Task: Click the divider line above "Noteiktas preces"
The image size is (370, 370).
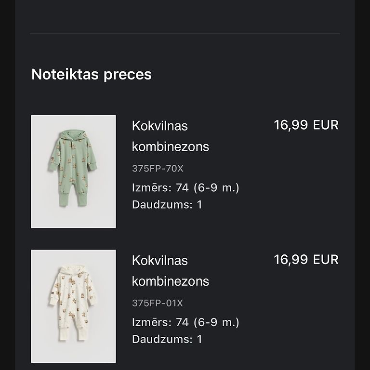Action: pos(185,34)
